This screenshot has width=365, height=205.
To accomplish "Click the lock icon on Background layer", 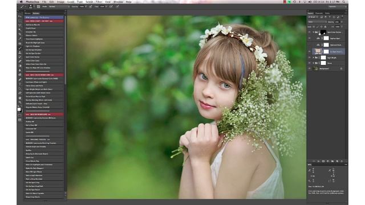I will [341, 68].
